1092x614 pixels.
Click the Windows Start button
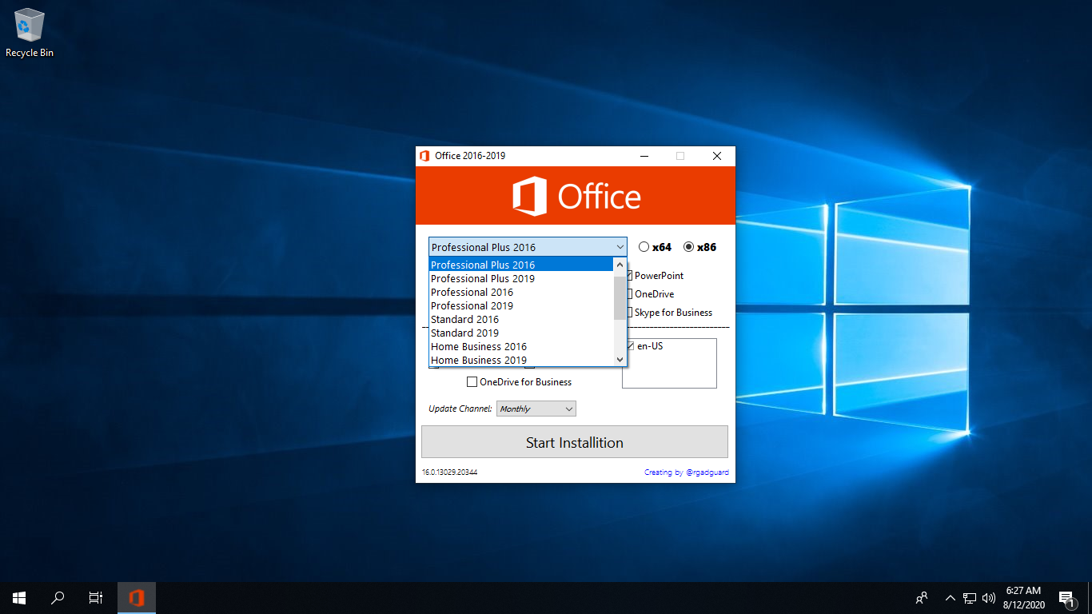point(19,597)
